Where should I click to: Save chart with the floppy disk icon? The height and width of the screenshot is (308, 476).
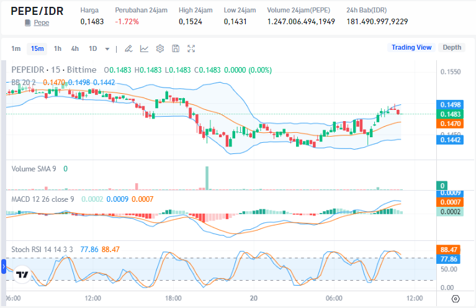(176, 48)
